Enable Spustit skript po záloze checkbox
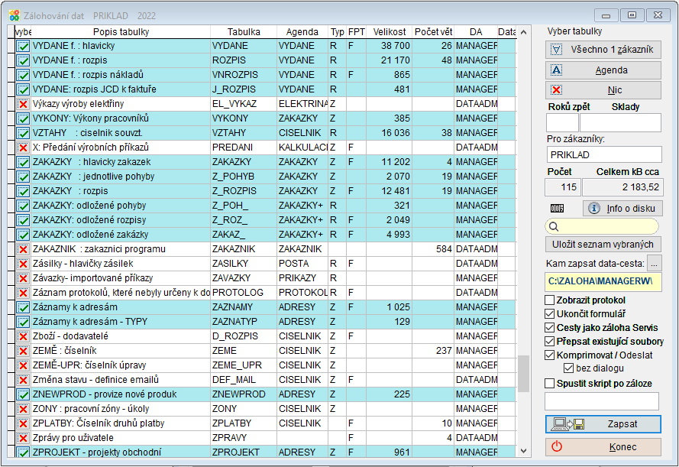 [x=549, y=384]
